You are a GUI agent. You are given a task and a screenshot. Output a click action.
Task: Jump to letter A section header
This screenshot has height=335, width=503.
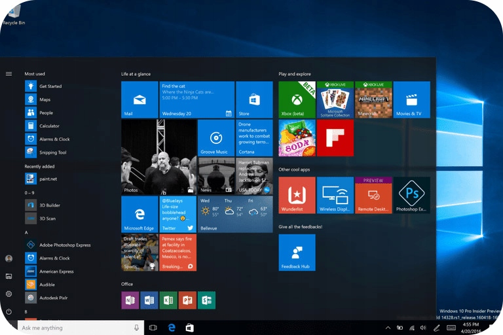26,232
